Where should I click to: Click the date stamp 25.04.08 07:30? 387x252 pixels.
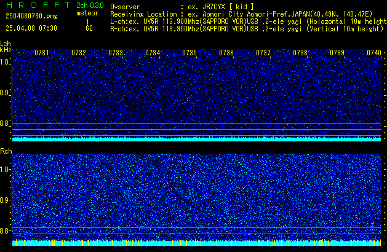(31, 28)
